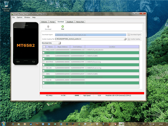Click the EMMC status bar entry
Image resolution: width=168 pixels, height=126 pixels.
pyautogui.click(x=77, y=96)
